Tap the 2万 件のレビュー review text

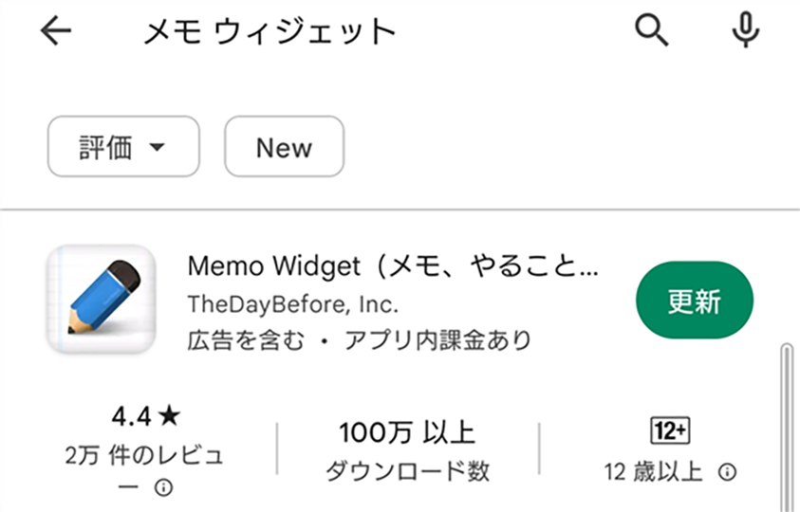point(144,469)
